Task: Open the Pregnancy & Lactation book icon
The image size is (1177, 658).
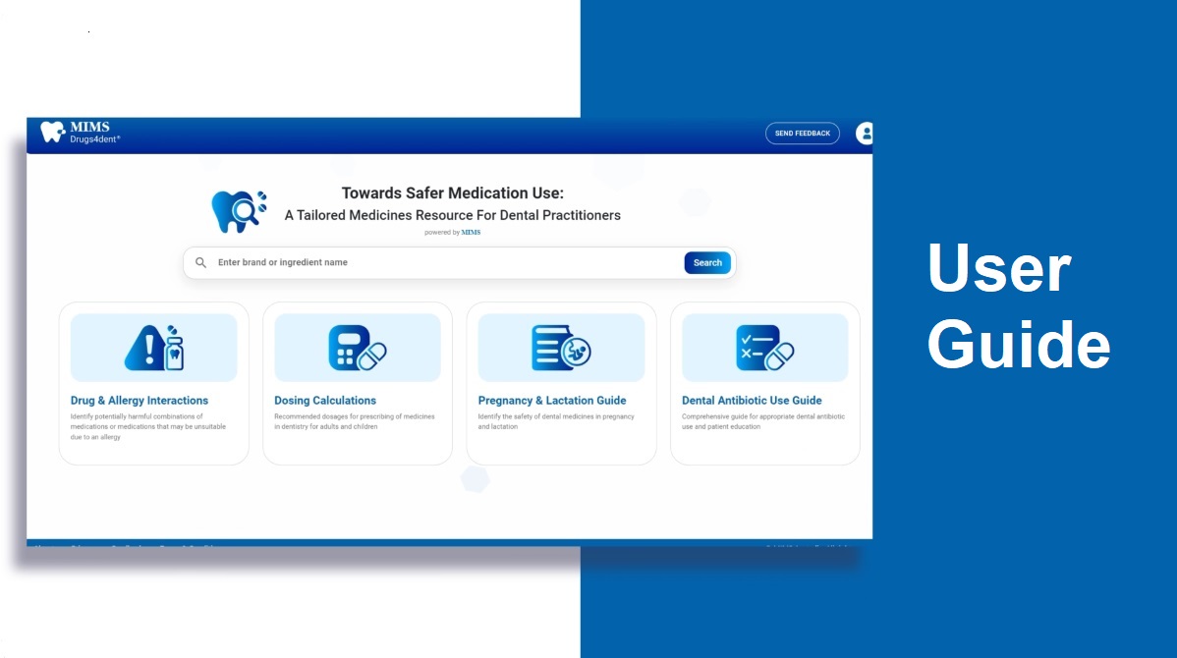Action: [x=561, y=348]
